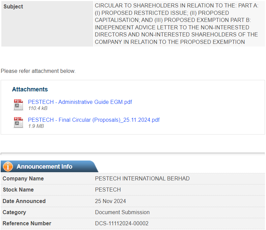Click the Company Name label
Image resolution: width=266 pixels, height=230 pixels.
[x=23, y=178]
